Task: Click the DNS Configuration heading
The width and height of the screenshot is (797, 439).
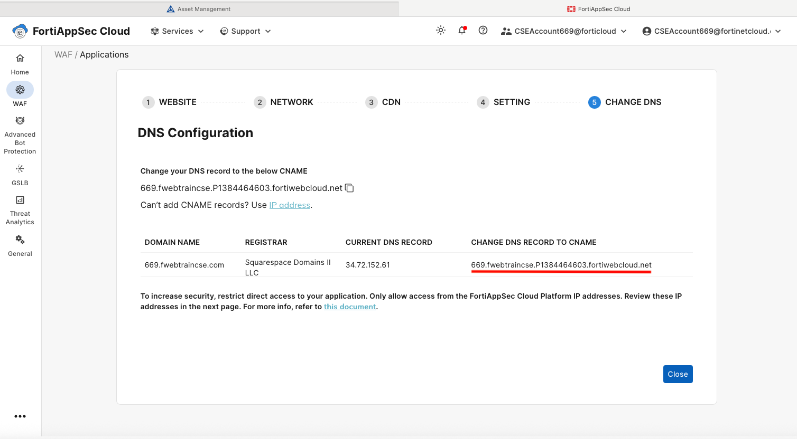Action: tap(196, 133)
